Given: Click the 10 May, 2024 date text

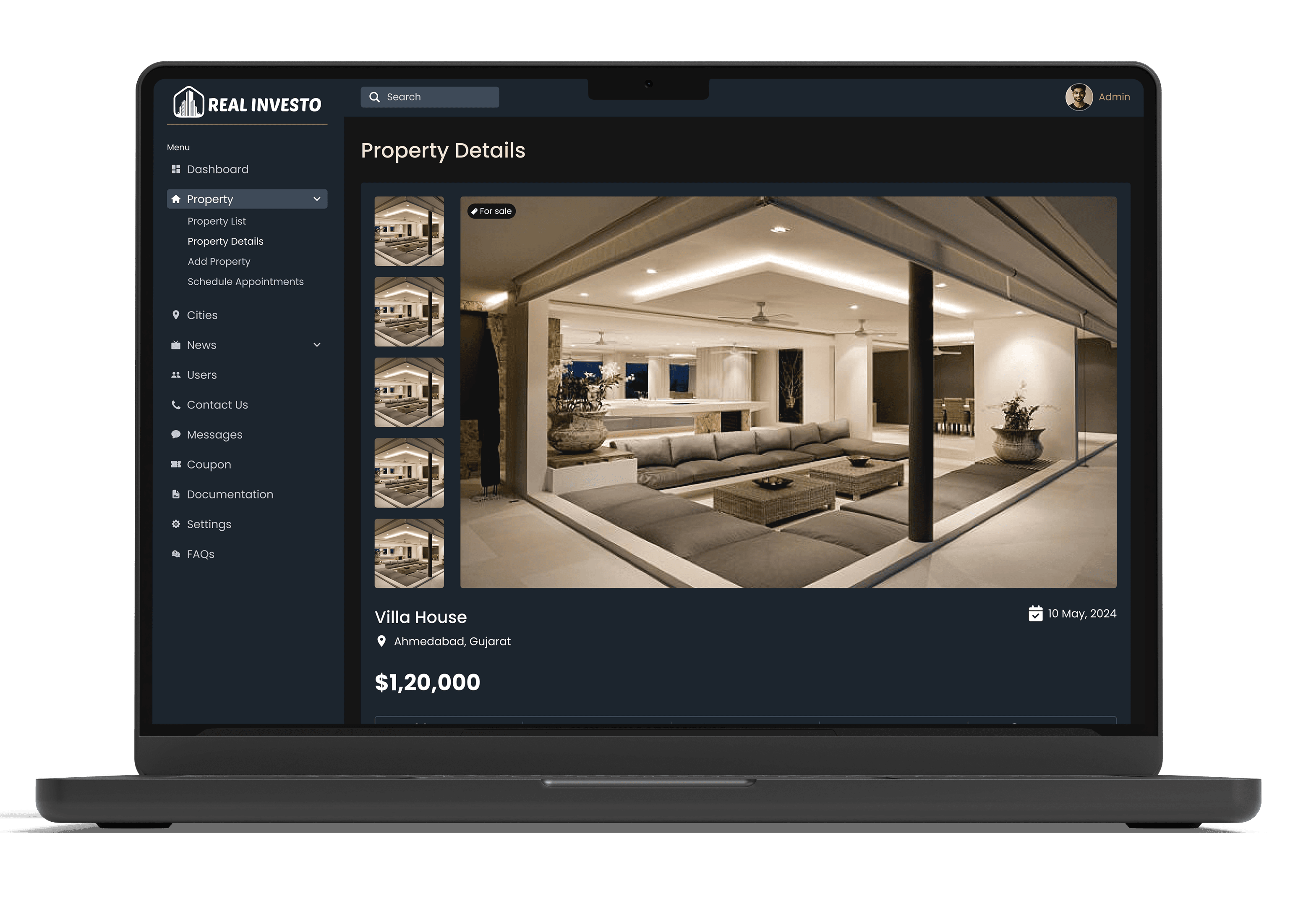Looking at the screenshot, I should (1081, 614).
